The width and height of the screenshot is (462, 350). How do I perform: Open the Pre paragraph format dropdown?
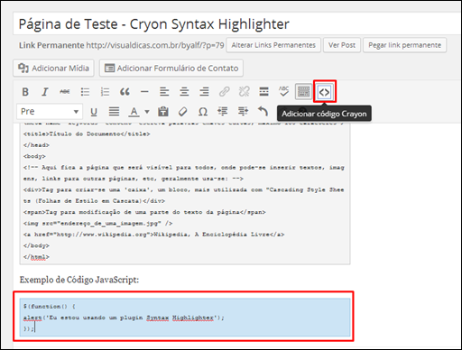[50, 112]
